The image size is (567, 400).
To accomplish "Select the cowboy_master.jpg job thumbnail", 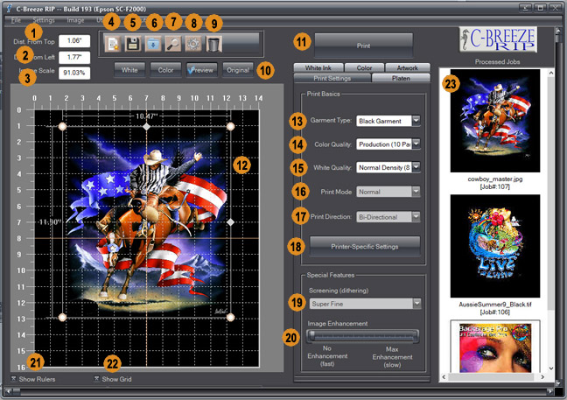I will point(495,121).
